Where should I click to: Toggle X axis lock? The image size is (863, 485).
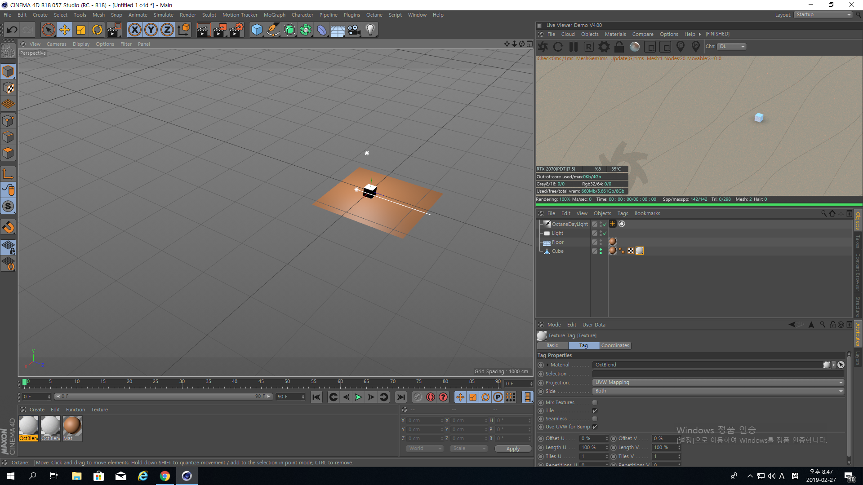coord(134,30)
